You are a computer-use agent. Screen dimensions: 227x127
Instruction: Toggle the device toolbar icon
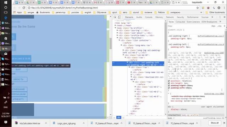(119, 17)
